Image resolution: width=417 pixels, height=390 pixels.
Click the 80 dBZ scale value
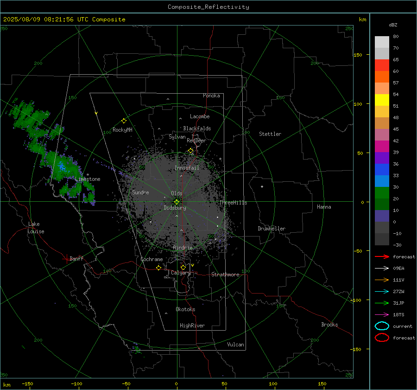click(396, 37)
